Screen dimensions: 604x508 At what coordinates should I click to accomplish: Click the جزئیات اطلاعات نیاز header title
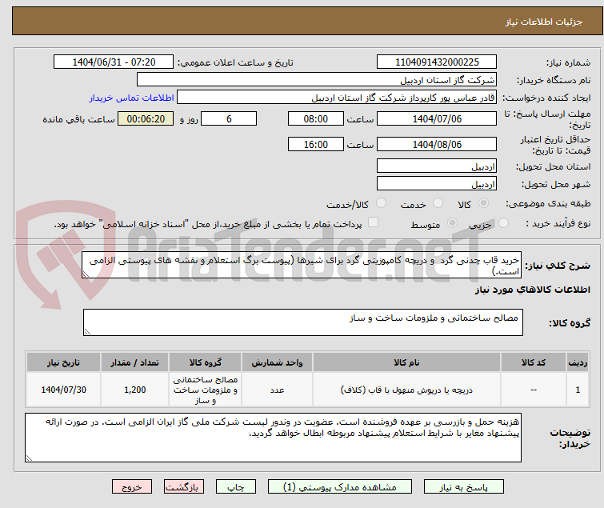coord(544,22)
